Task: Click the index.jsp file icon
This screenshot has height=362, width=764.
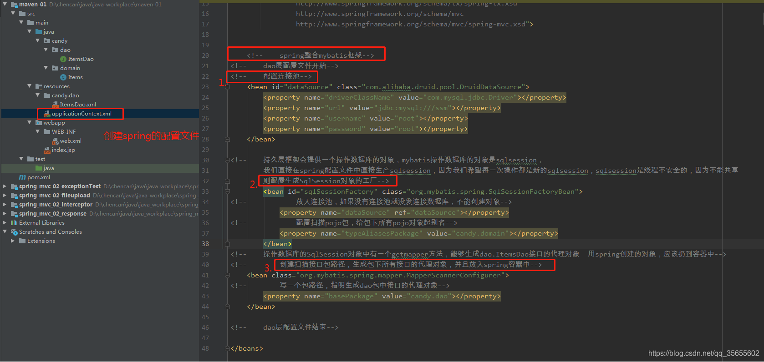Action: (x=47, y=150)
